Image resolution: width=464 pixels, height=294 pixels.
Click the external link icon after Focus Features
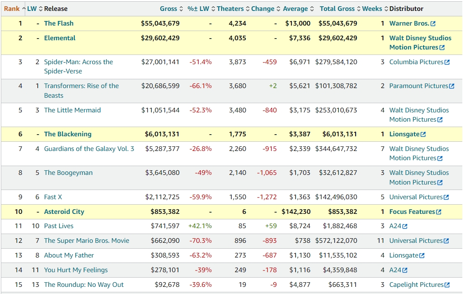[x=439, y=212]
